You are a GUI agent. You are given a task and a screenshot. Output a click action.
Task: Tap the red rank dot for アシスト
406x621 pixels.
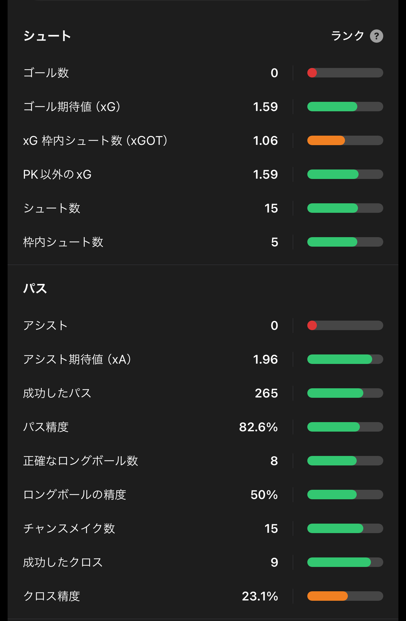tap(312, 325)
